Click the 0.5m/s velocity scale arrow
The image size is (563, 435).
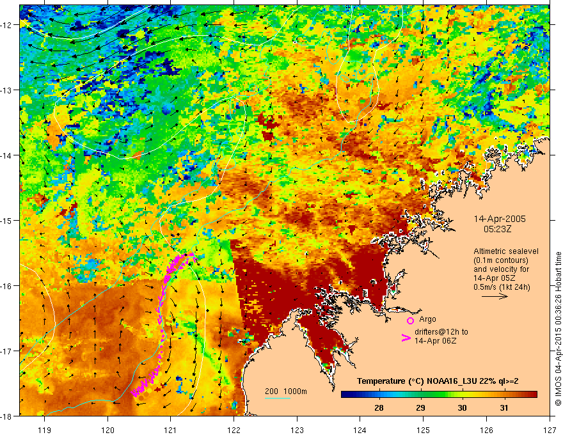click(495, 296)
